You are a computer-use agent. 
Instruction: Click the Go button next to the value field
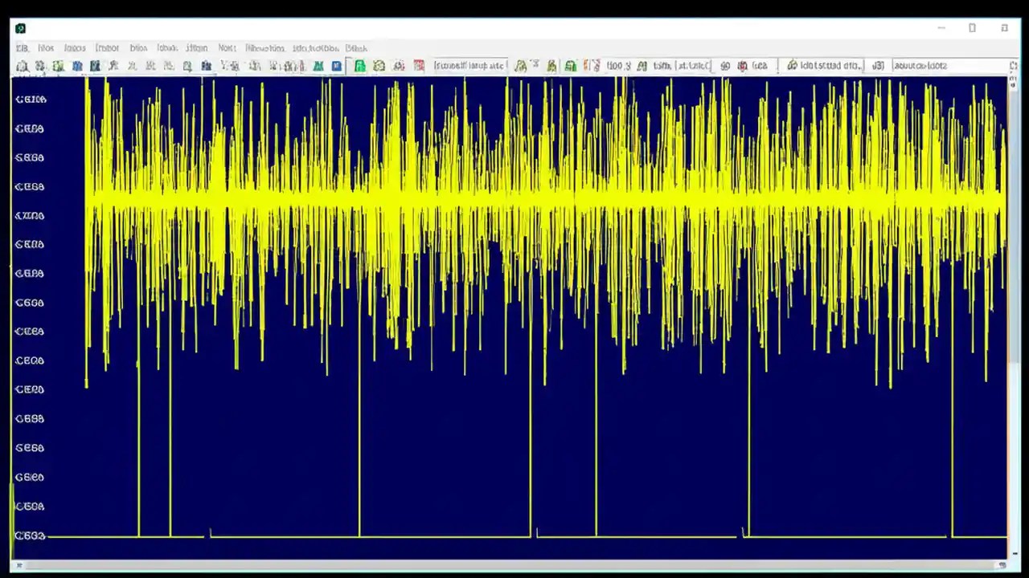click(725, 66)
